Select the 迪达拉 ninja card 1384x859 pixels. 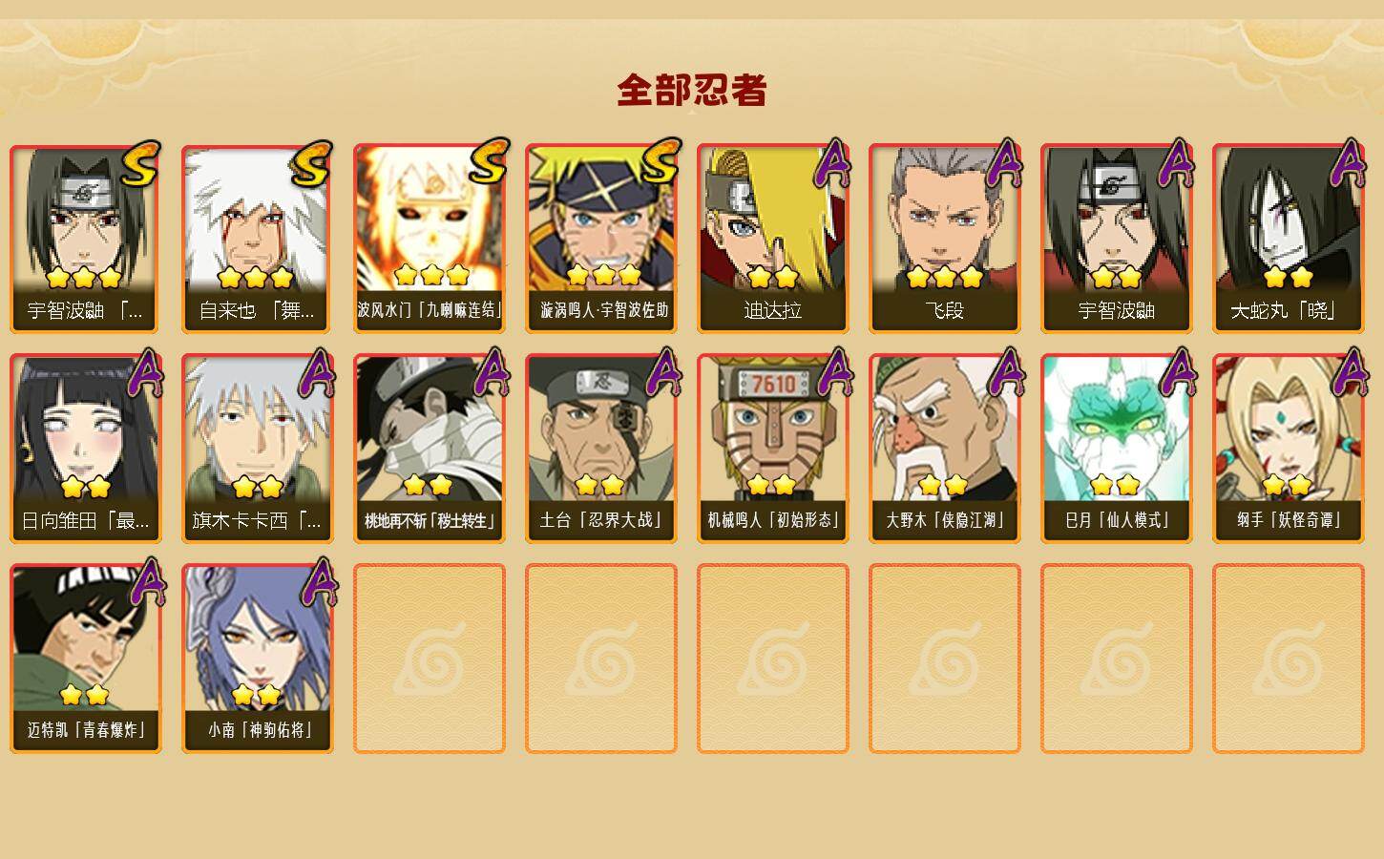773,239
